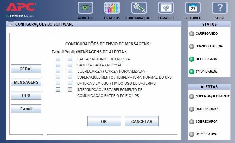Open the Comandos gears icon
Image resolution: width=235 pixels, height=143 pixels.
pos(166,8)
